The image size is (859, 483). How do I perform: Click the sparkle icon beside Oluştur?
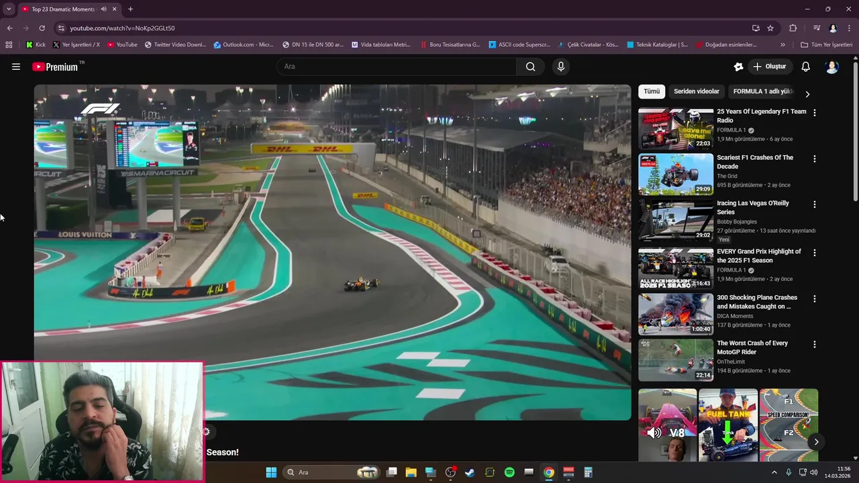[x=738, y=66]
